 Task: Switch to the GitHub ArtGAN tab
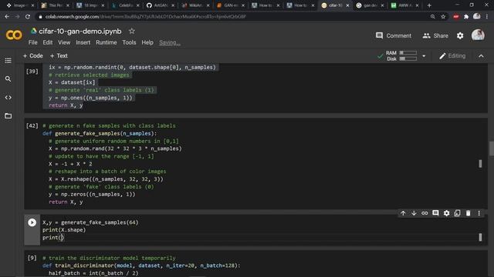point(161,5)
